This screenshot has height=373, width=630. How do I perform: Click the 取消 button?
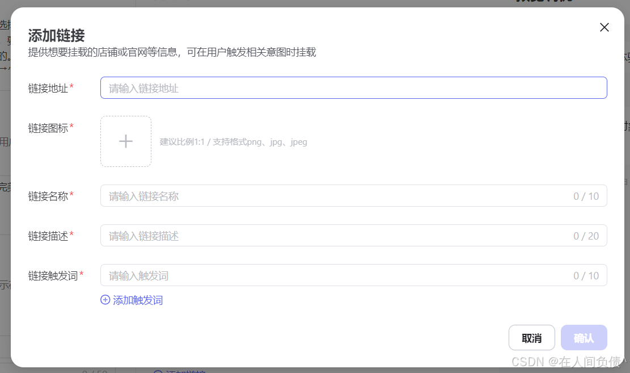pos(531,338)
